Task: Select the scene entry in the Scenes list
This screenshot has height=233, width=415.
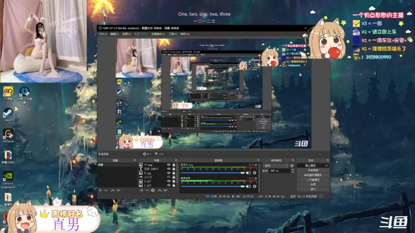Action: point(117,165)
